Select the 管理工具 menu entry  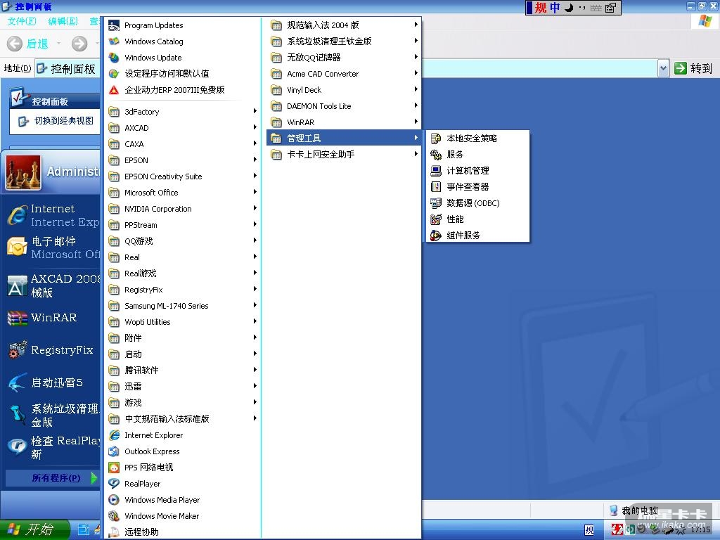coord(344,138)
